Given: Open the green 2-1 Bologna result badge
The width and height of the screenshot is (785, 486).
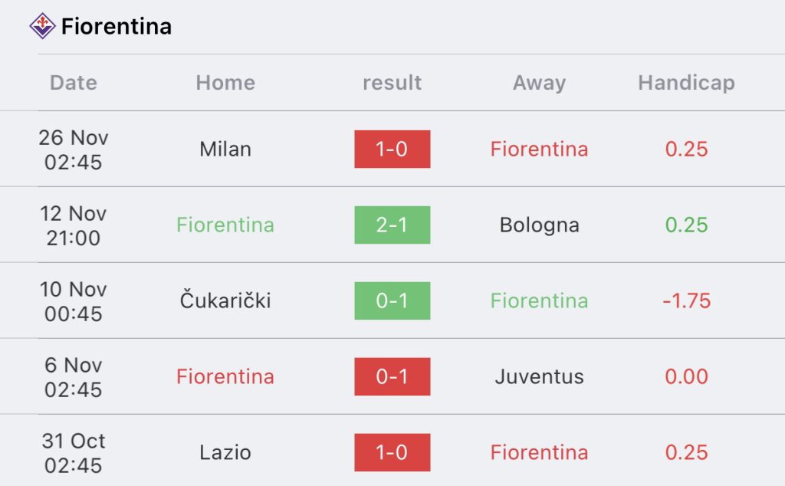Looking at the screenshot, I should 392,225.
